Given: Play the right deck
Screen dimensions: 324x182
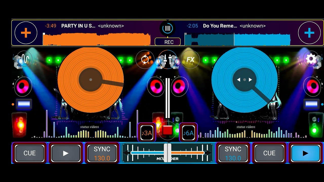Looking at the screenshot, I should (306, 153).
